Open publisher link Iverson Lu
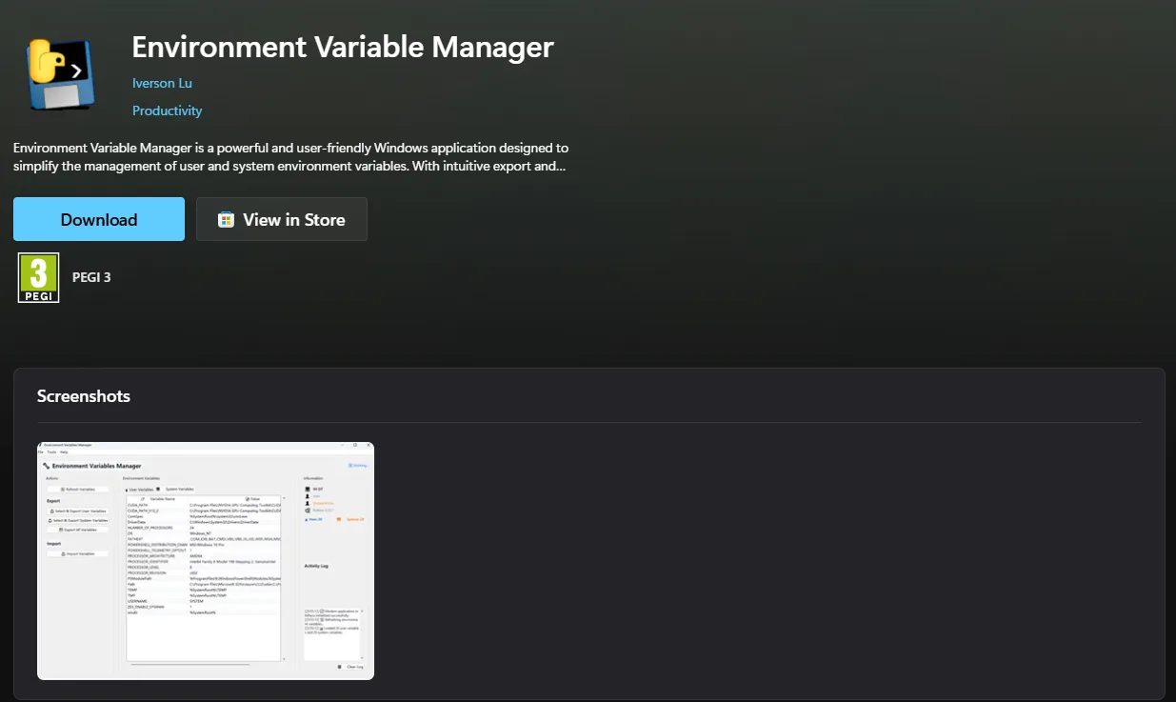 click(162, 83)
